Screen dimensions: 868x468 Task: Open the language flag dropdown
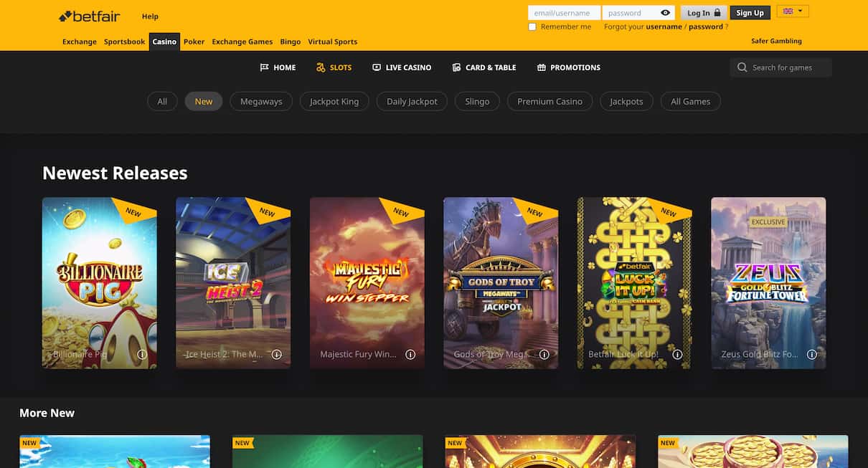(793, 11)
